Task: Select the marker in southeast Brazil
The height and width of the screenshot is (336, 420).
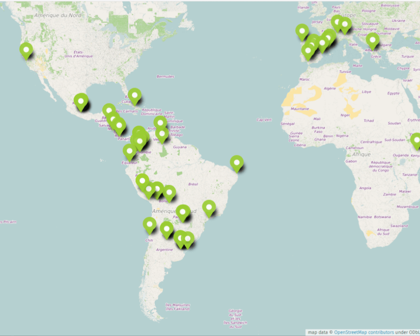Action: (x=209, y=208)
